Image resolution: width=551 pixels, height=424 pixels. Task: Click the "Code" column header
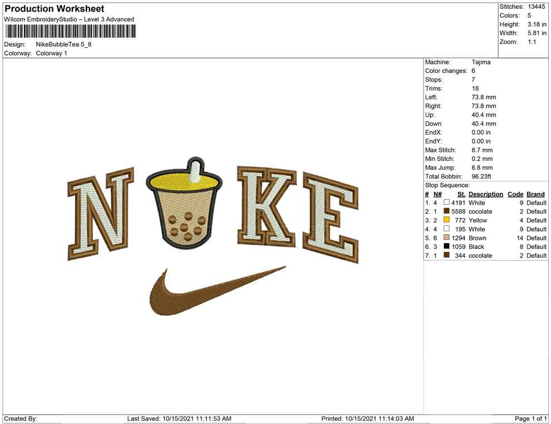pos(515,194)
